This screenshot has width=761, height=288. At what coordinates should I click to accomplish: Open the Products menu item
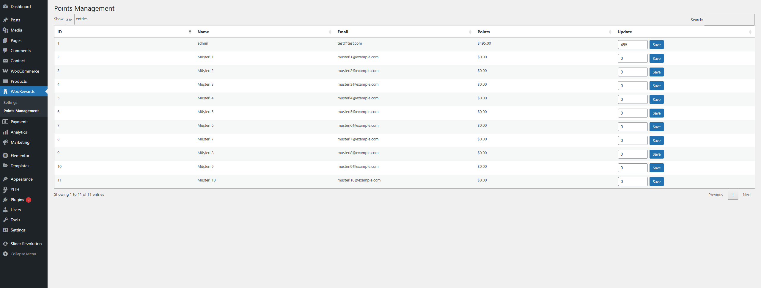click(19, 81)
